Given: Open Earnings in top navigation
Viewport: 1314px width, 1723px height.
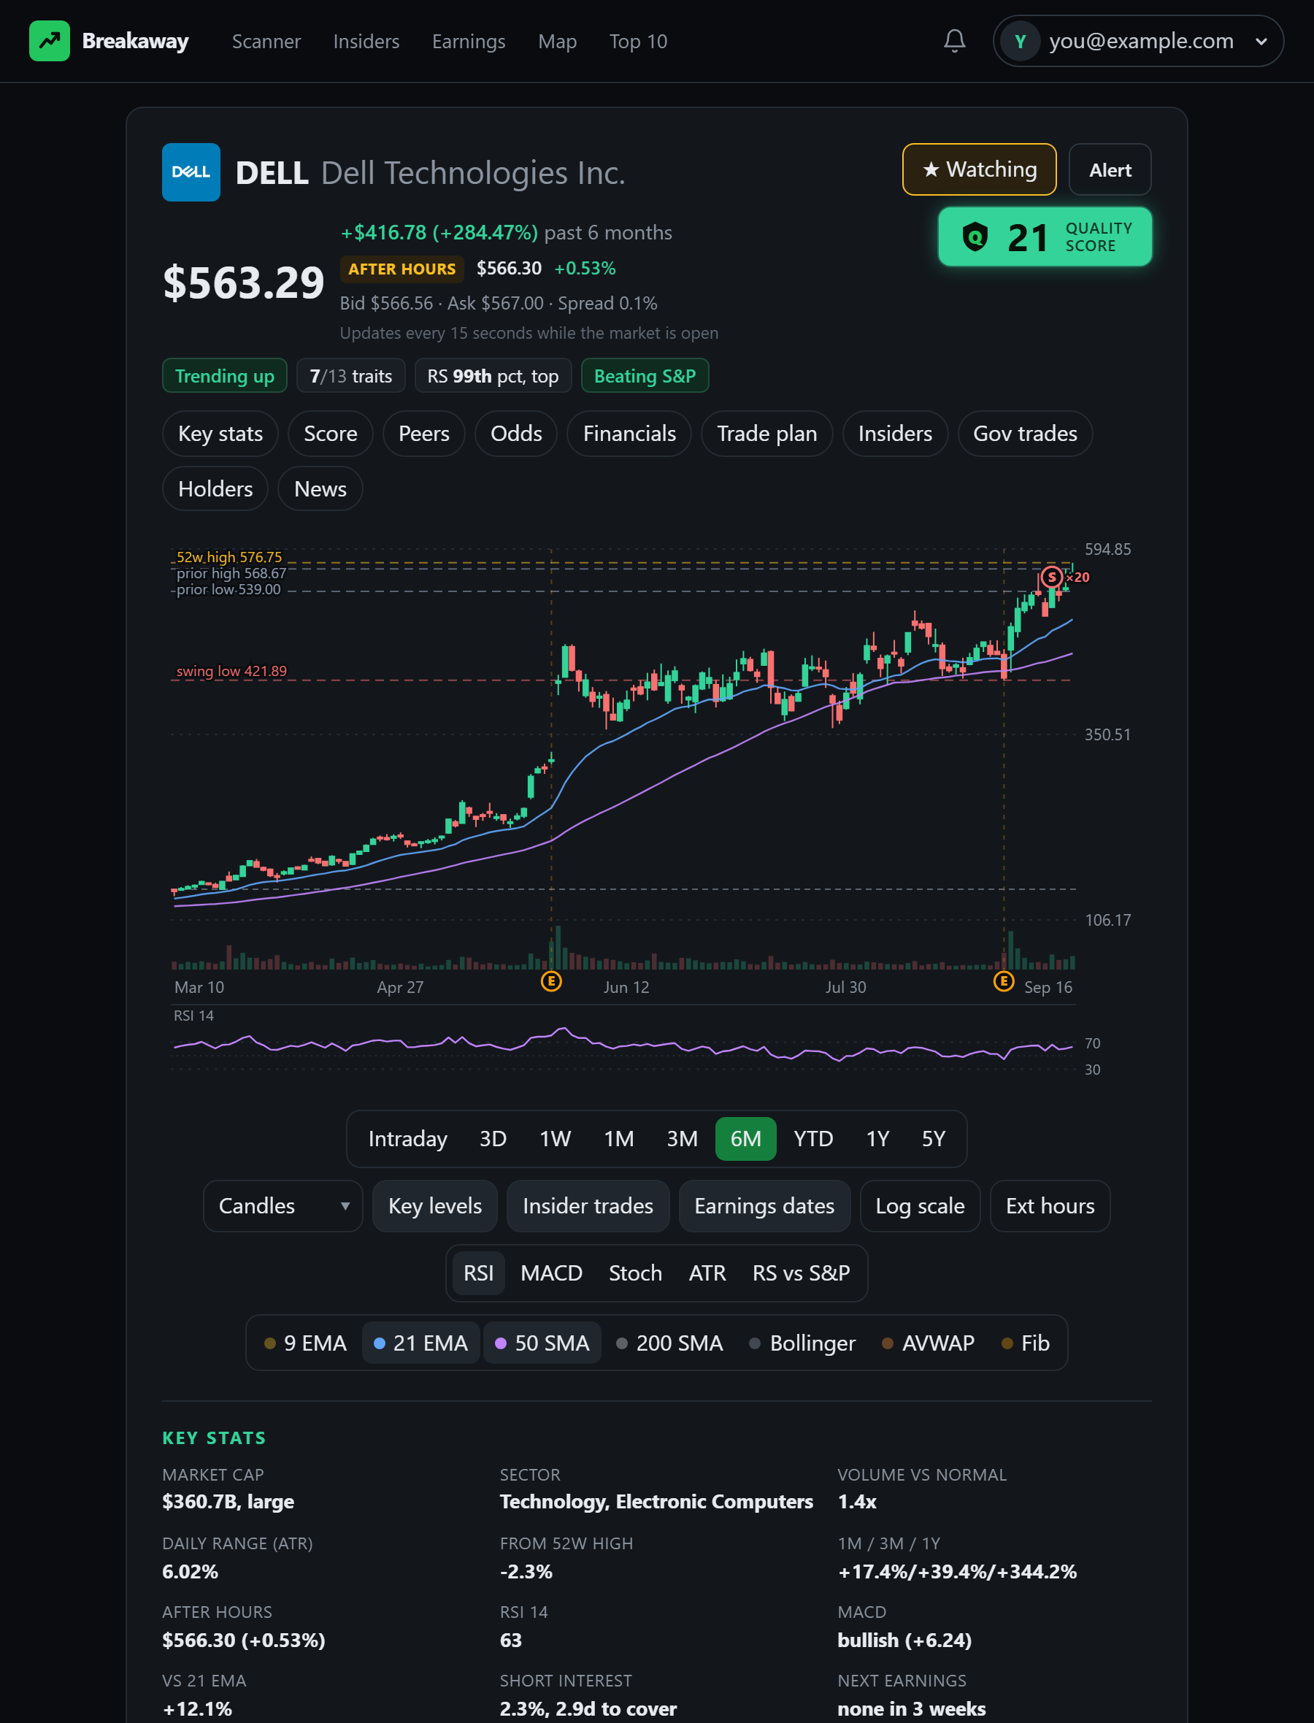Looking at the screenshot, I should (x=469, y=42).
